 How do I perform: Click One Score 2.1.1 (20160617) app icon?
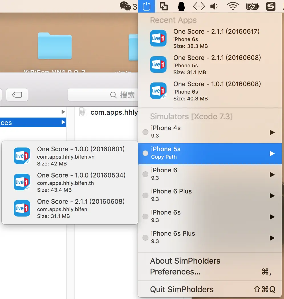click(x=158, y=38)
